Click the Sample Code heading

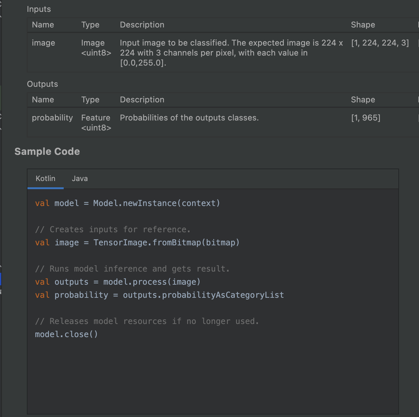point(47,151)
